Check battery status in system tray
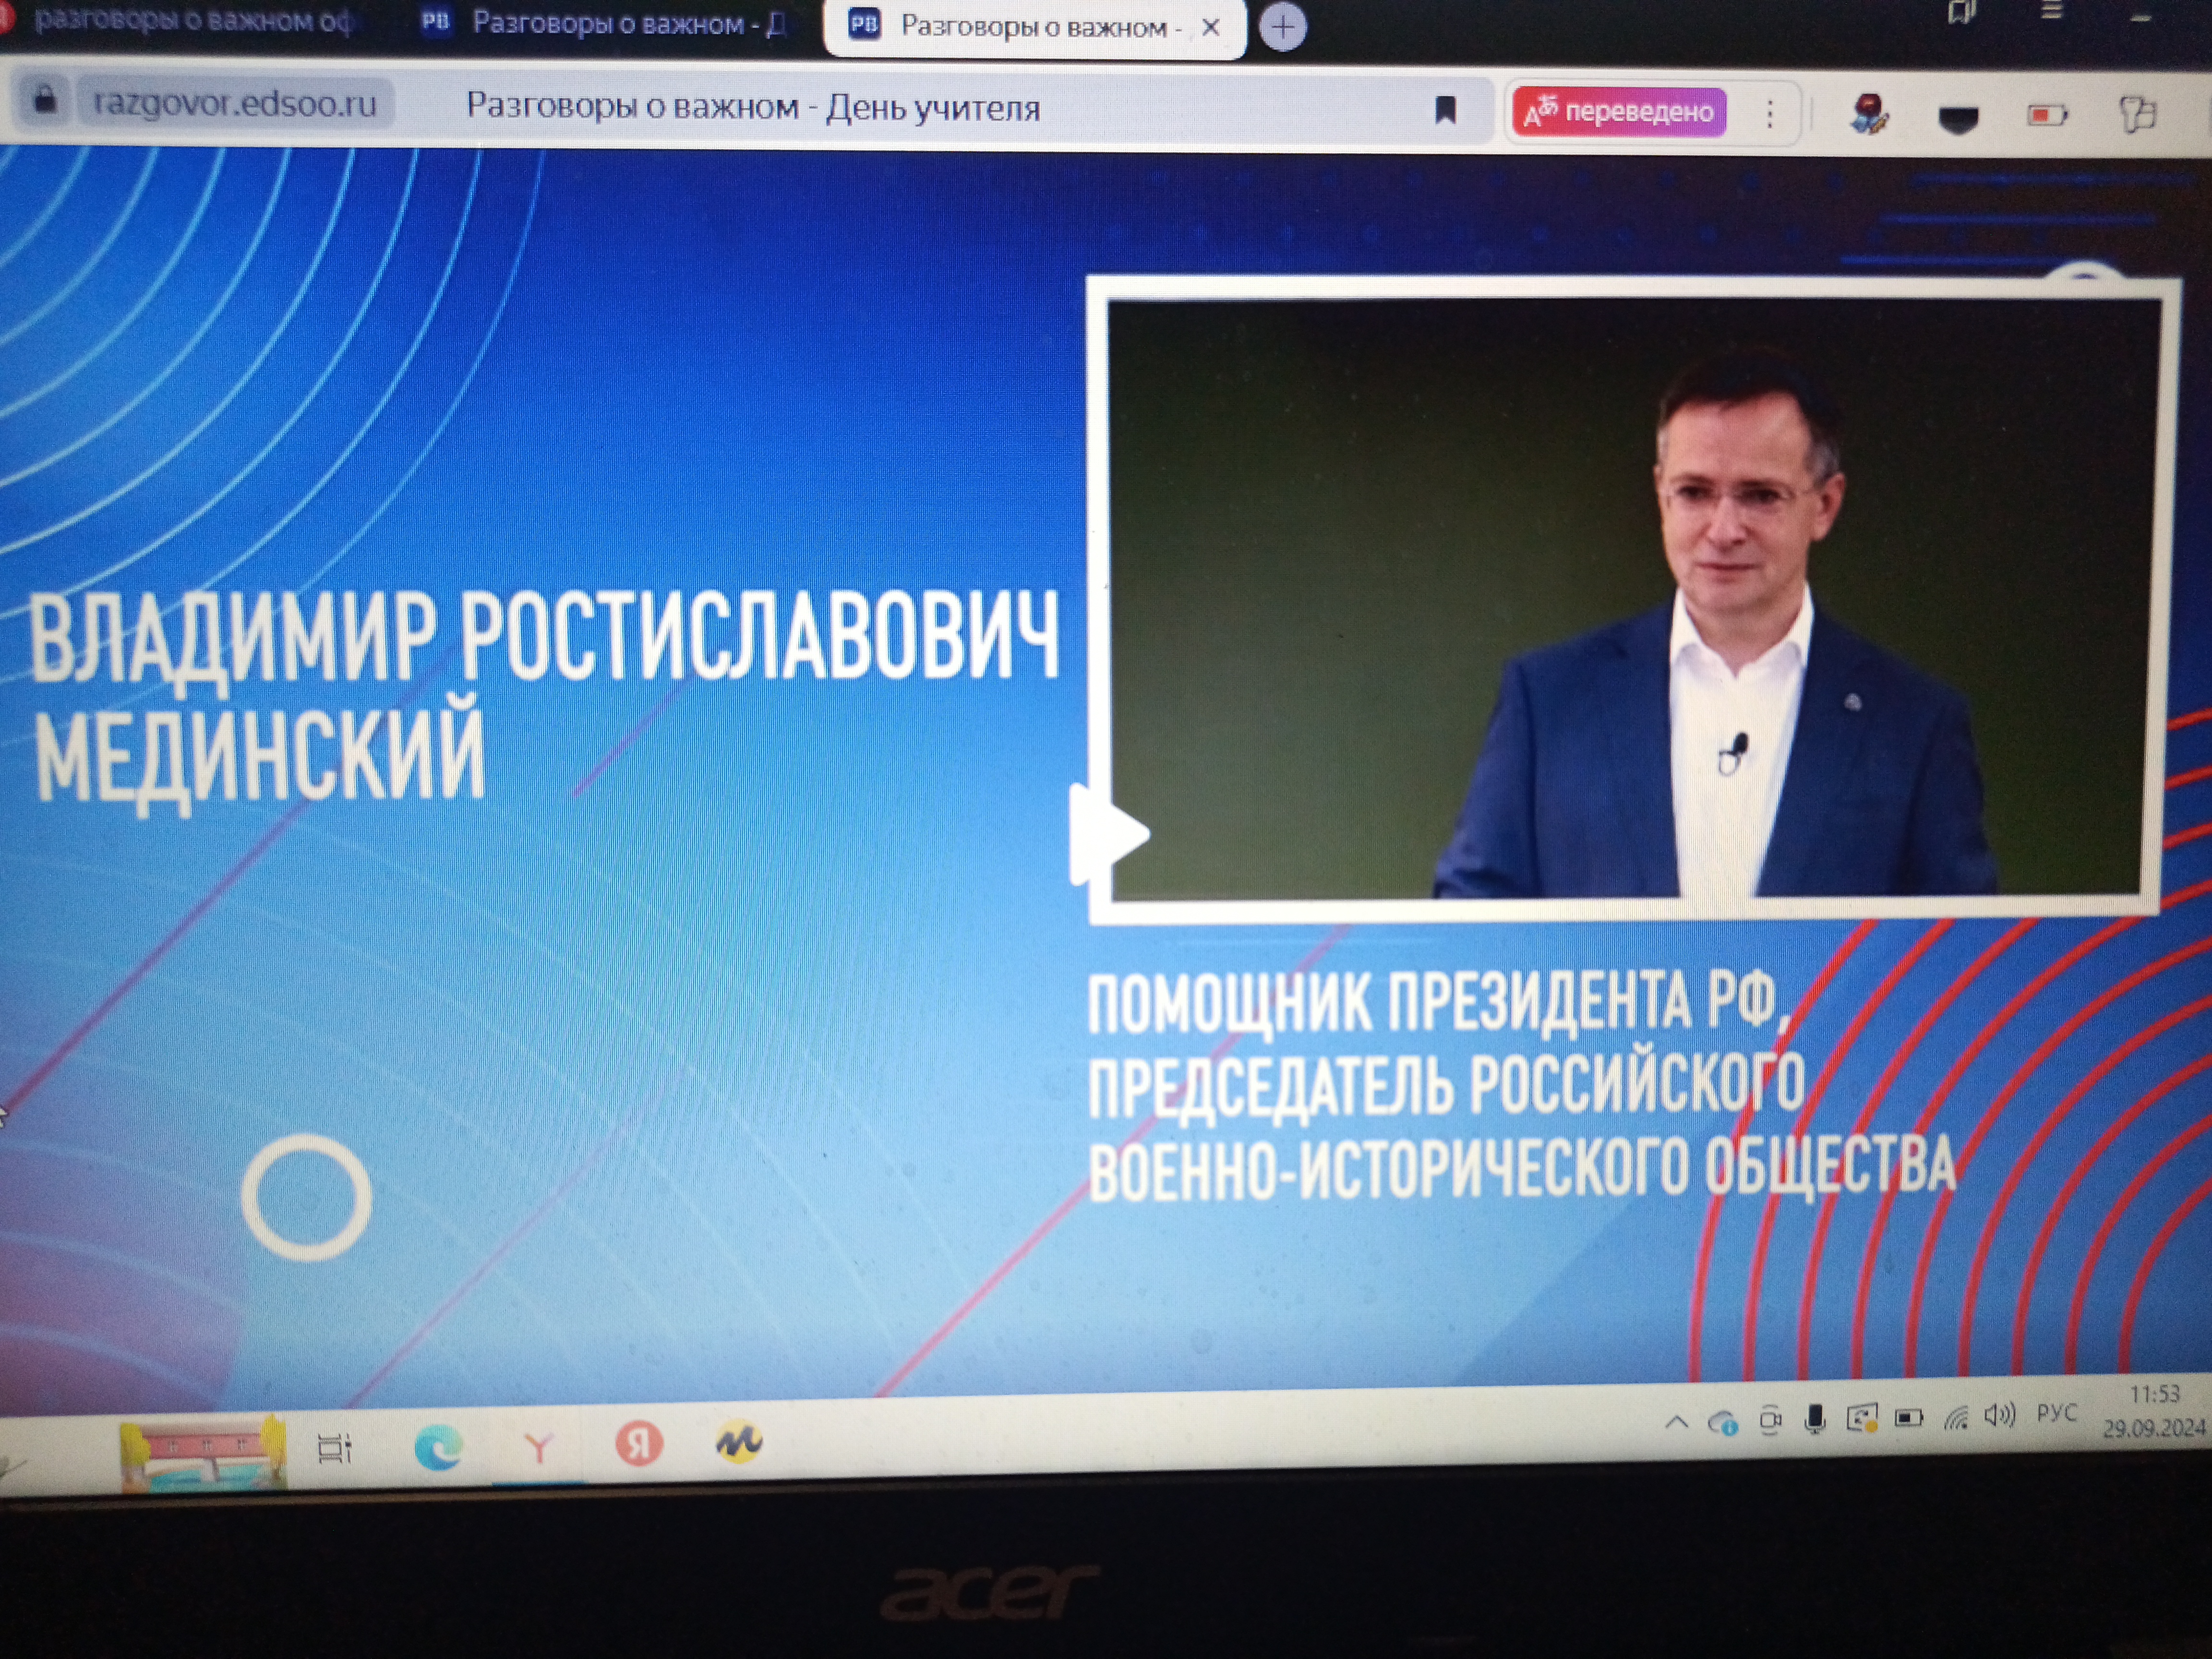Viewport: 2212px width, 1659px height. [1909, 1417]
